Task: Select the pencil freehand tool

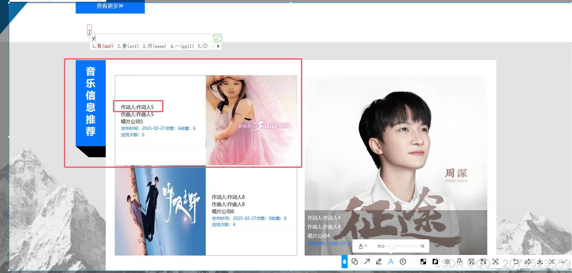Action: (x=379, y=262)
